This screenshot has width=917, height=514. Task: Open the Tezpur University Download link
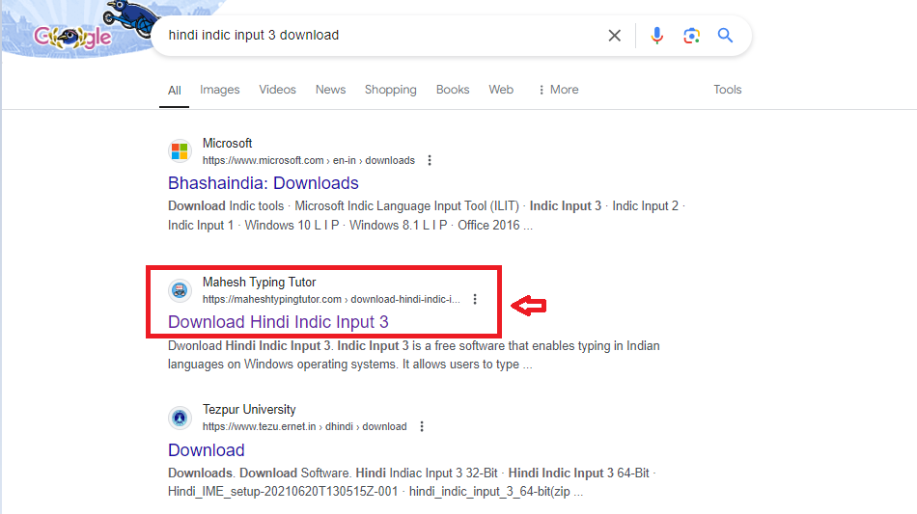tap(207, 449)
